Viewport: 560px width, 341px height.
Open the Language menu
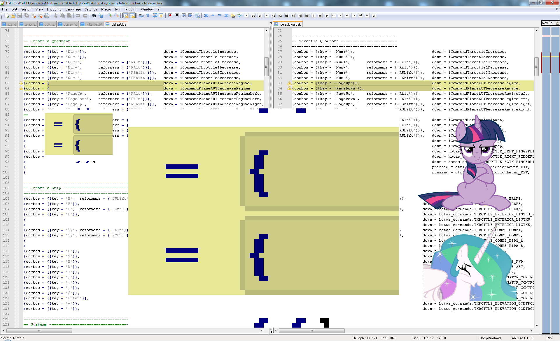(x=73, y=9)
